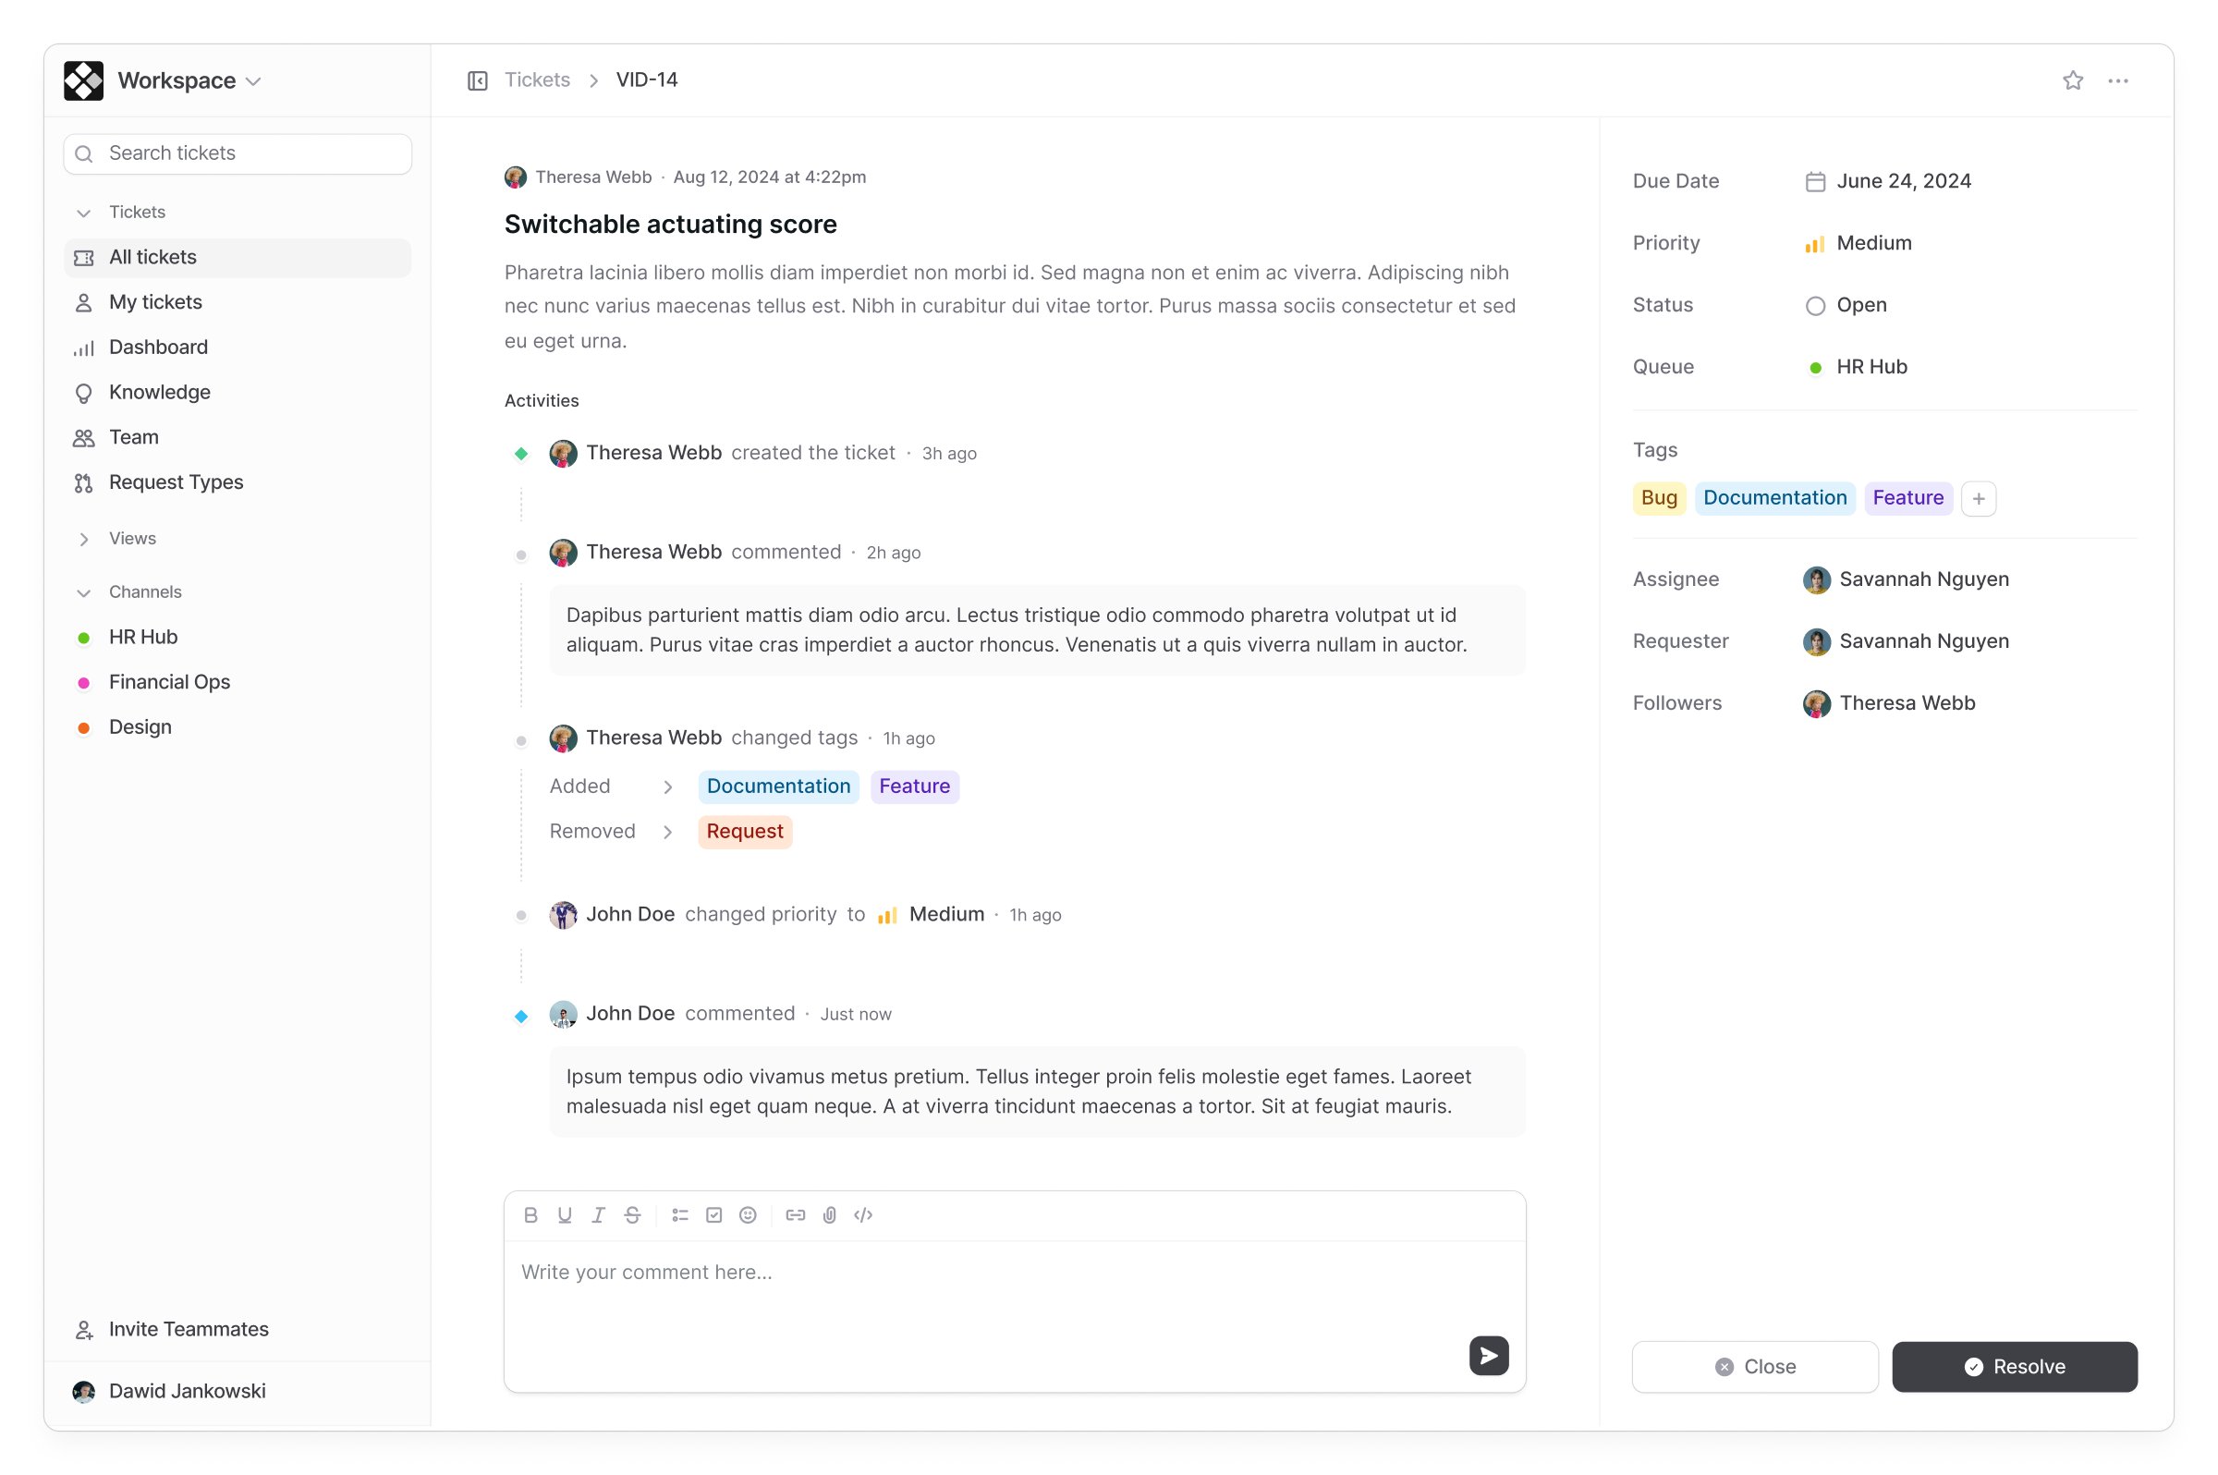Click the attachment upload icon
This screenshot has height=1475, width=2218.
(x=829, y=1215)
